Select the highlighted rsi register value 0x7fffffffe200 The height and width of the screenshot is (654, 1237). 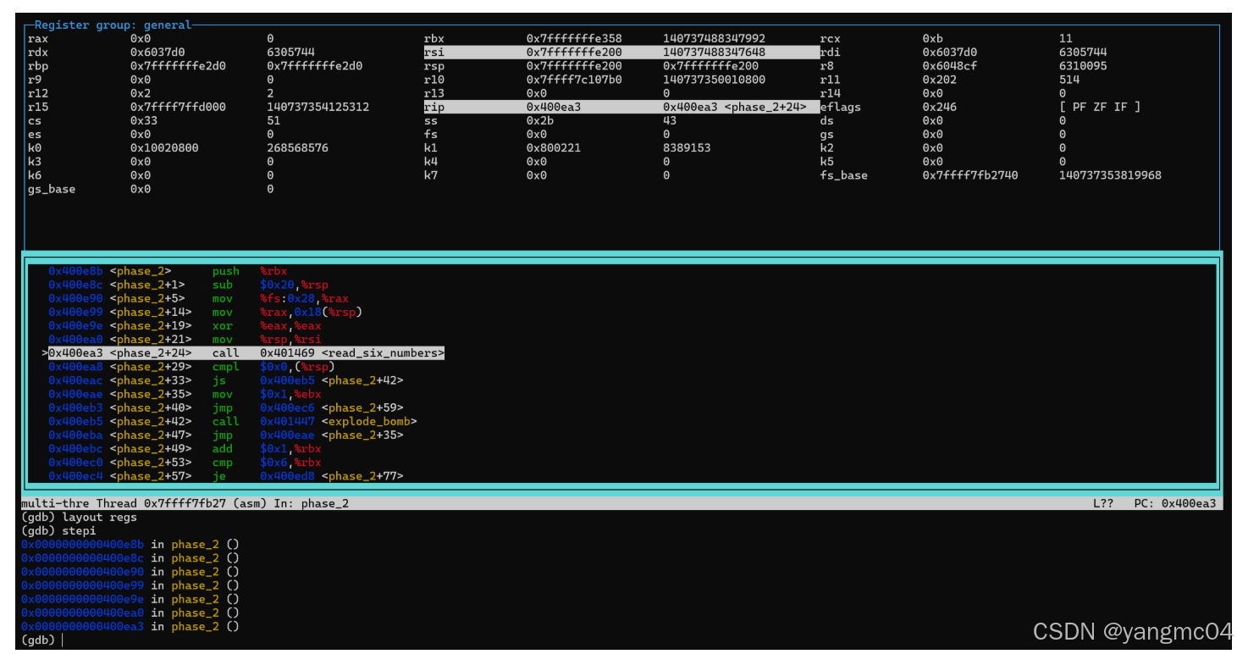[574, 52]
